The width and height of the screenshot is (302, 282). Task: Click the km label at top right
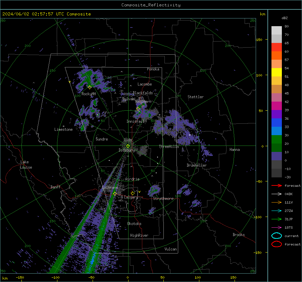262,14
